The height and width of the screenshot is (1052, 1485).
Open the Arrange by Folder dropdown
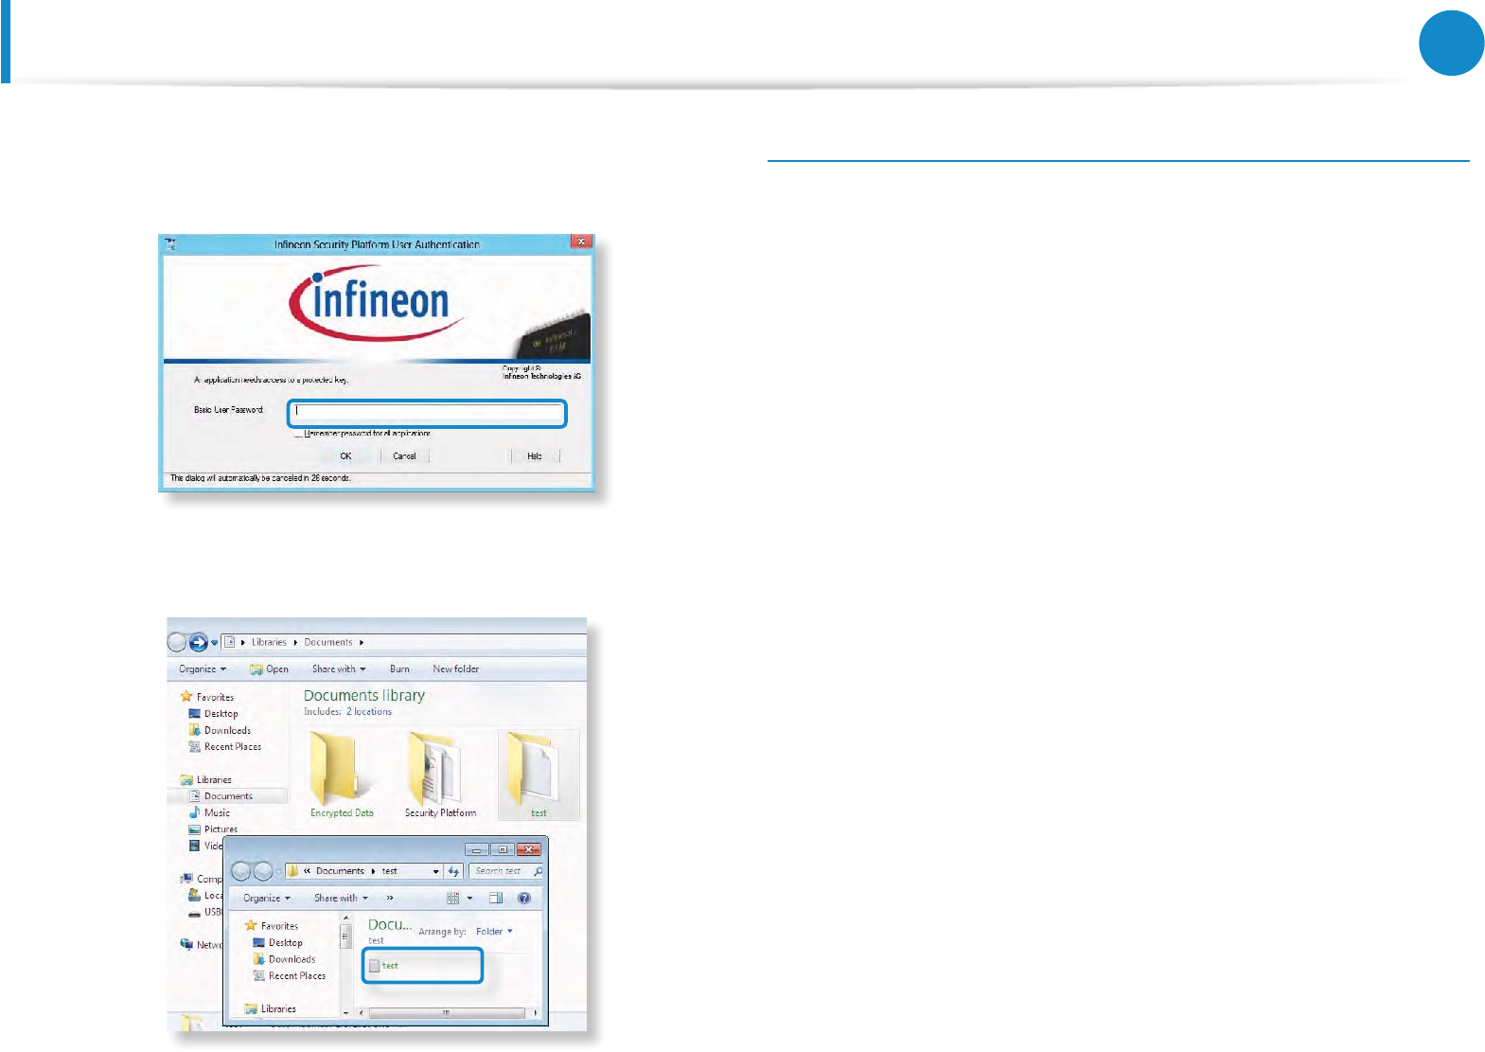(494, 932)
